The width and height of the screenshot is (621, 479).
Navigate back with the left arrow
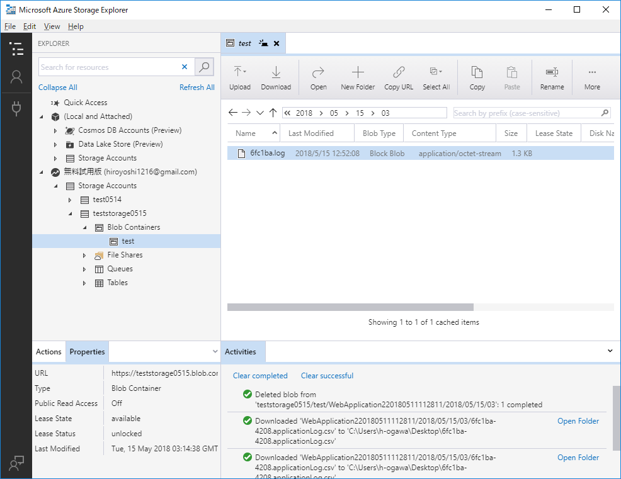(233, 113)
